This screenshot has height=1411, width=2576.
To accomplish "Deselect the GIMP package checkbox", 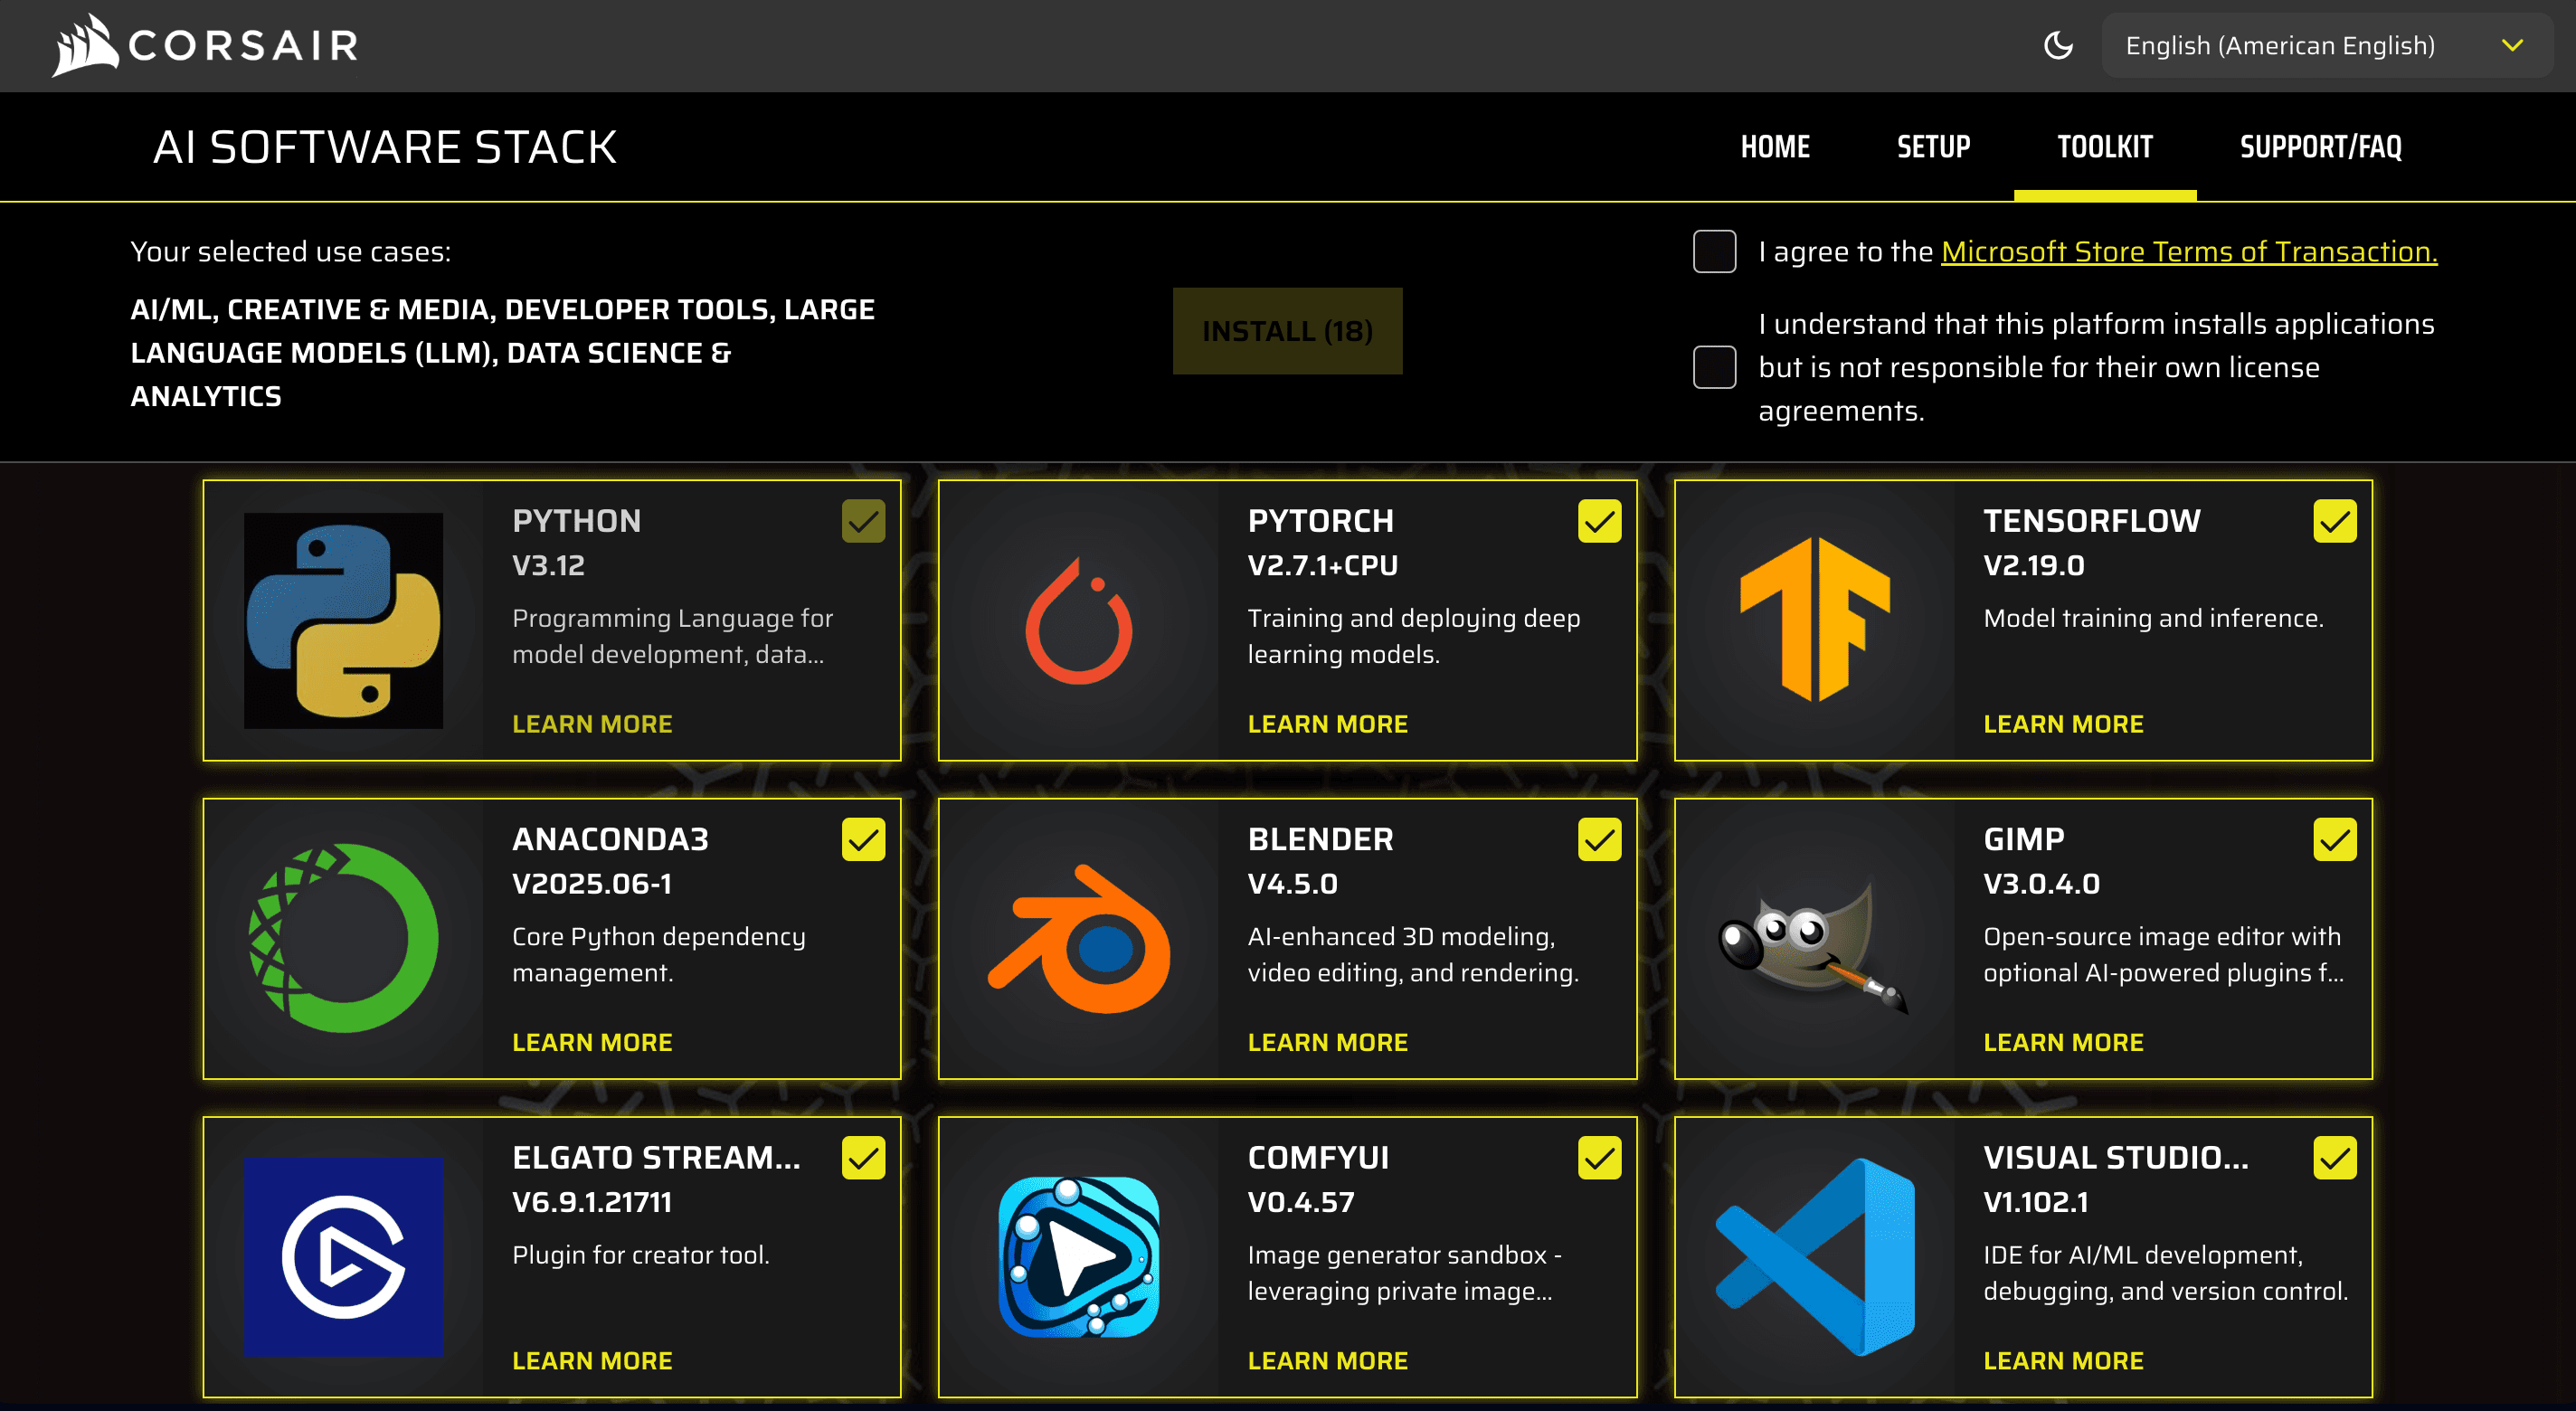I will click(2334, 839).
